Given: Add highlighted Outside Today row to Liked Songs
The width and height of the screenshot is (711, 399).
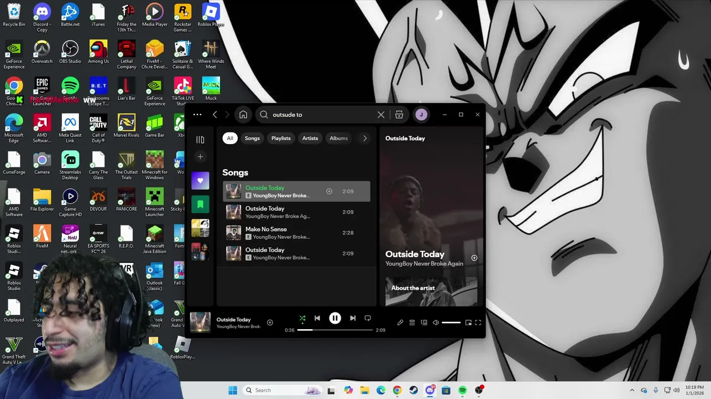Looking at the screenshot, I should click(x=329, y=191).
